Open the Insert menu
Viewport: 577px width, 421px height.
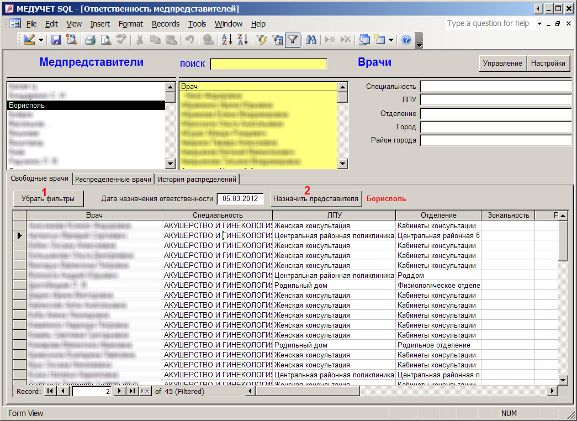click(100, 24)
